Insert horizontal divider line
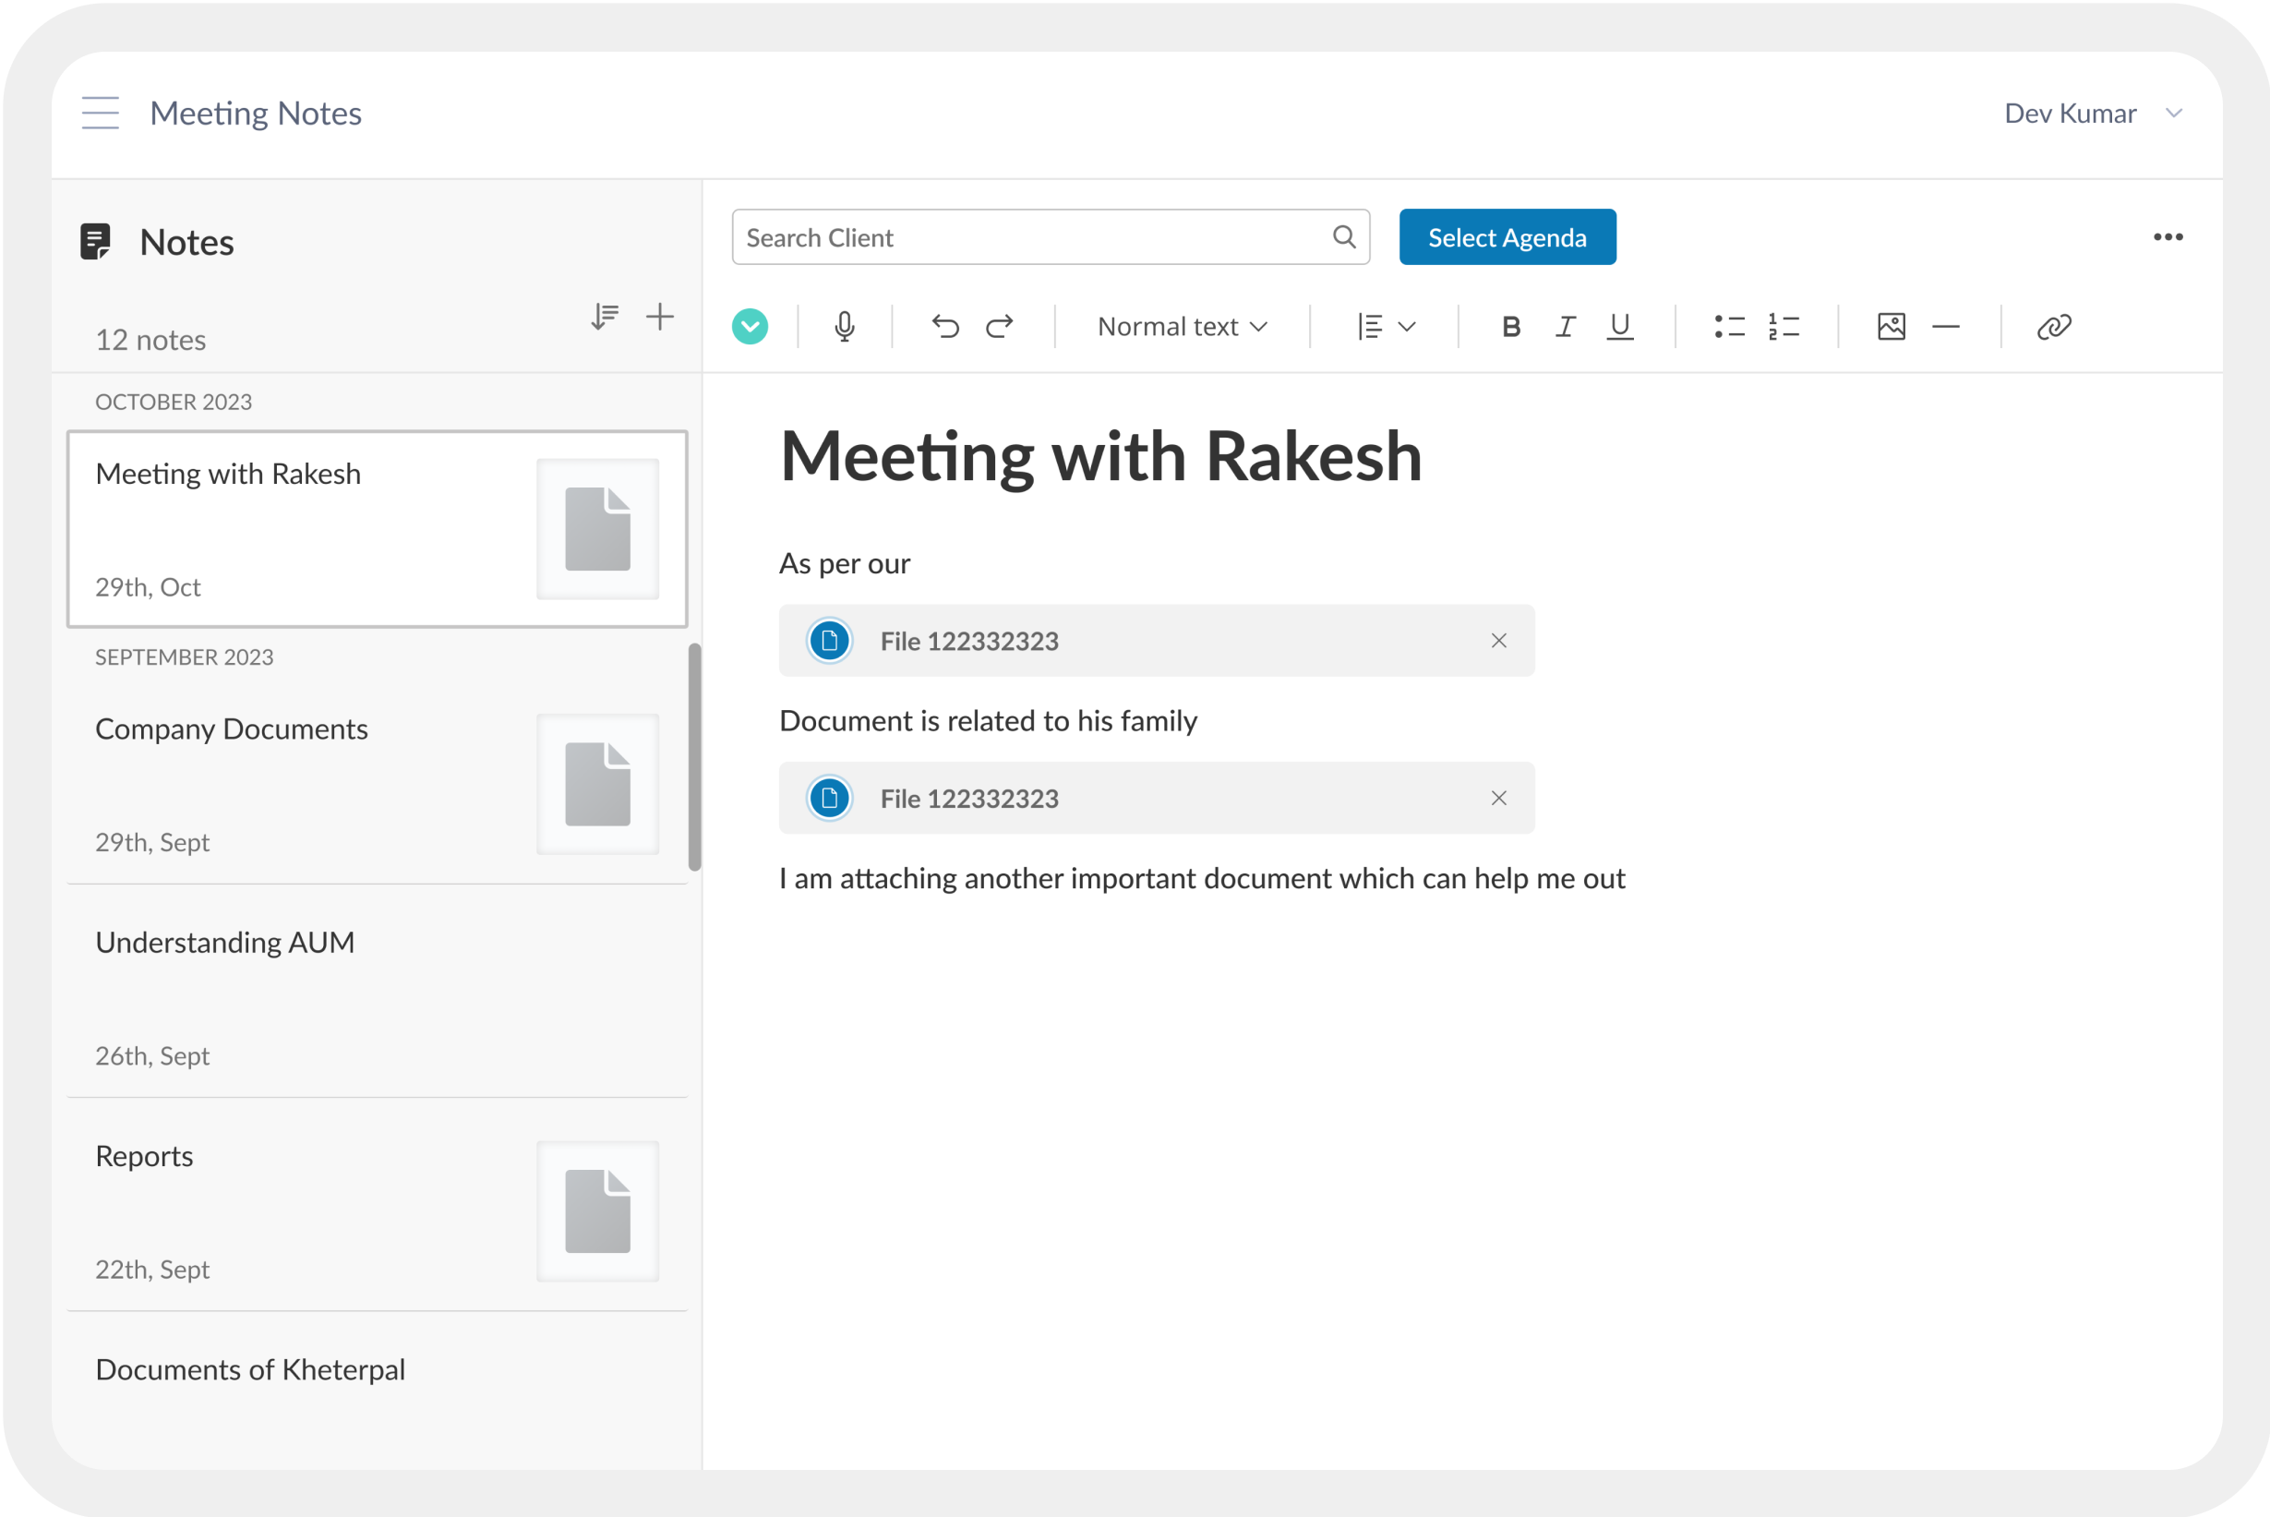Image resolution: width=2270 pixels, height=1517 pixels. (x=1945, y=327)
